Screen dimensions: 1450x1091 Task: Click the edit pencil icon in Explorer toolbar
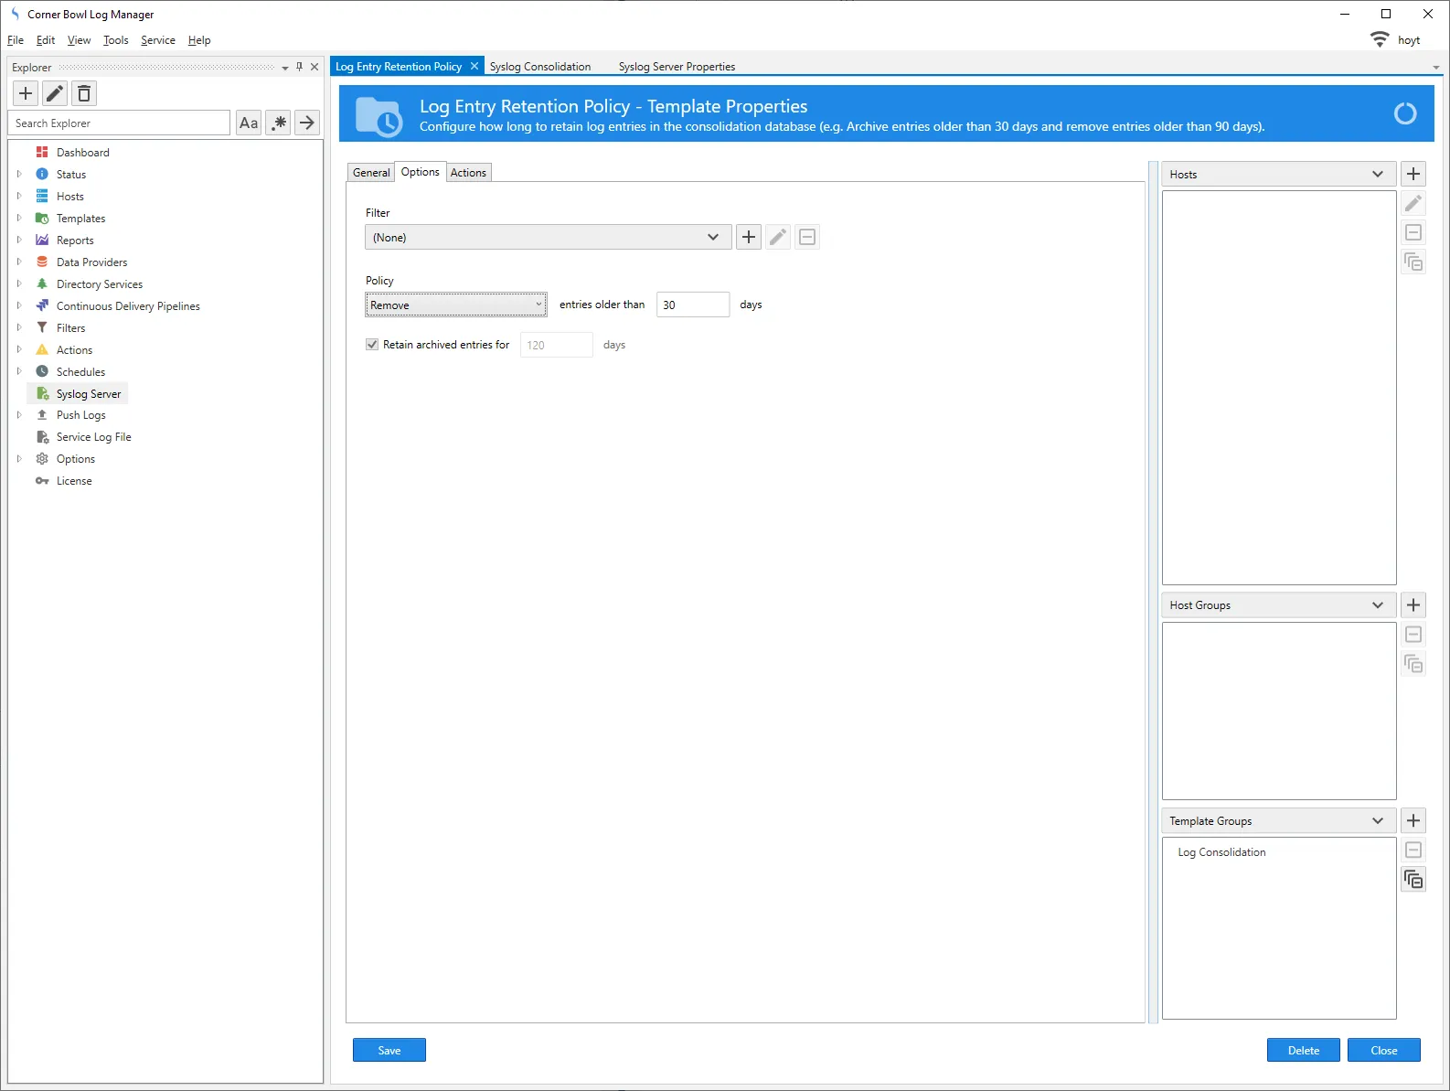tap(55, 93)
